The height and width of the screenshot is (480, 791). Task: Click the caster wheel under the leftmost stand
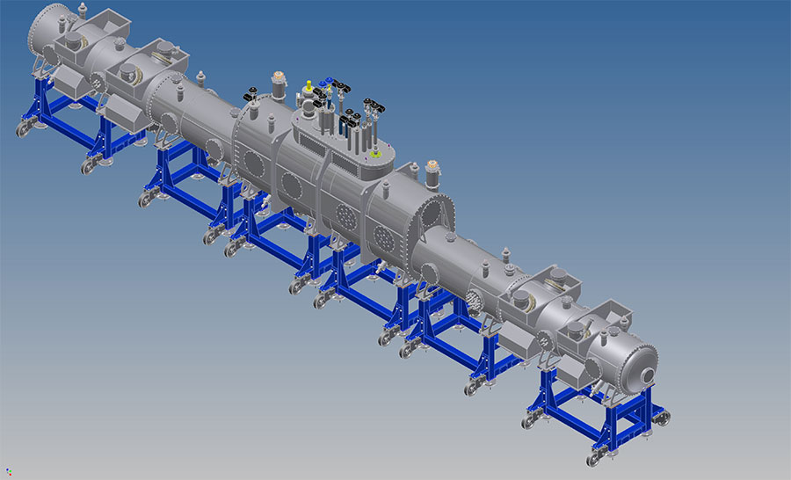click(x=20, y=130)
